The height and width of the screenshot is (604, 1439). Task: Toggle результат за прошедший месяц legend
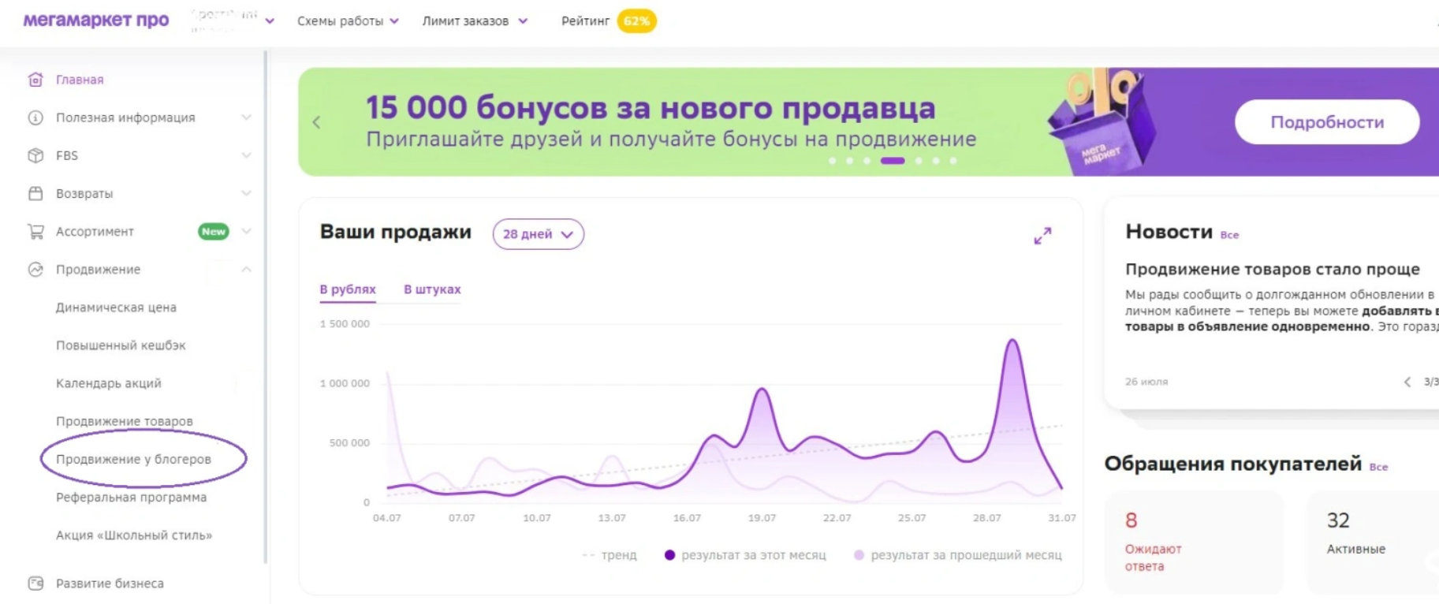coord(958,555)
